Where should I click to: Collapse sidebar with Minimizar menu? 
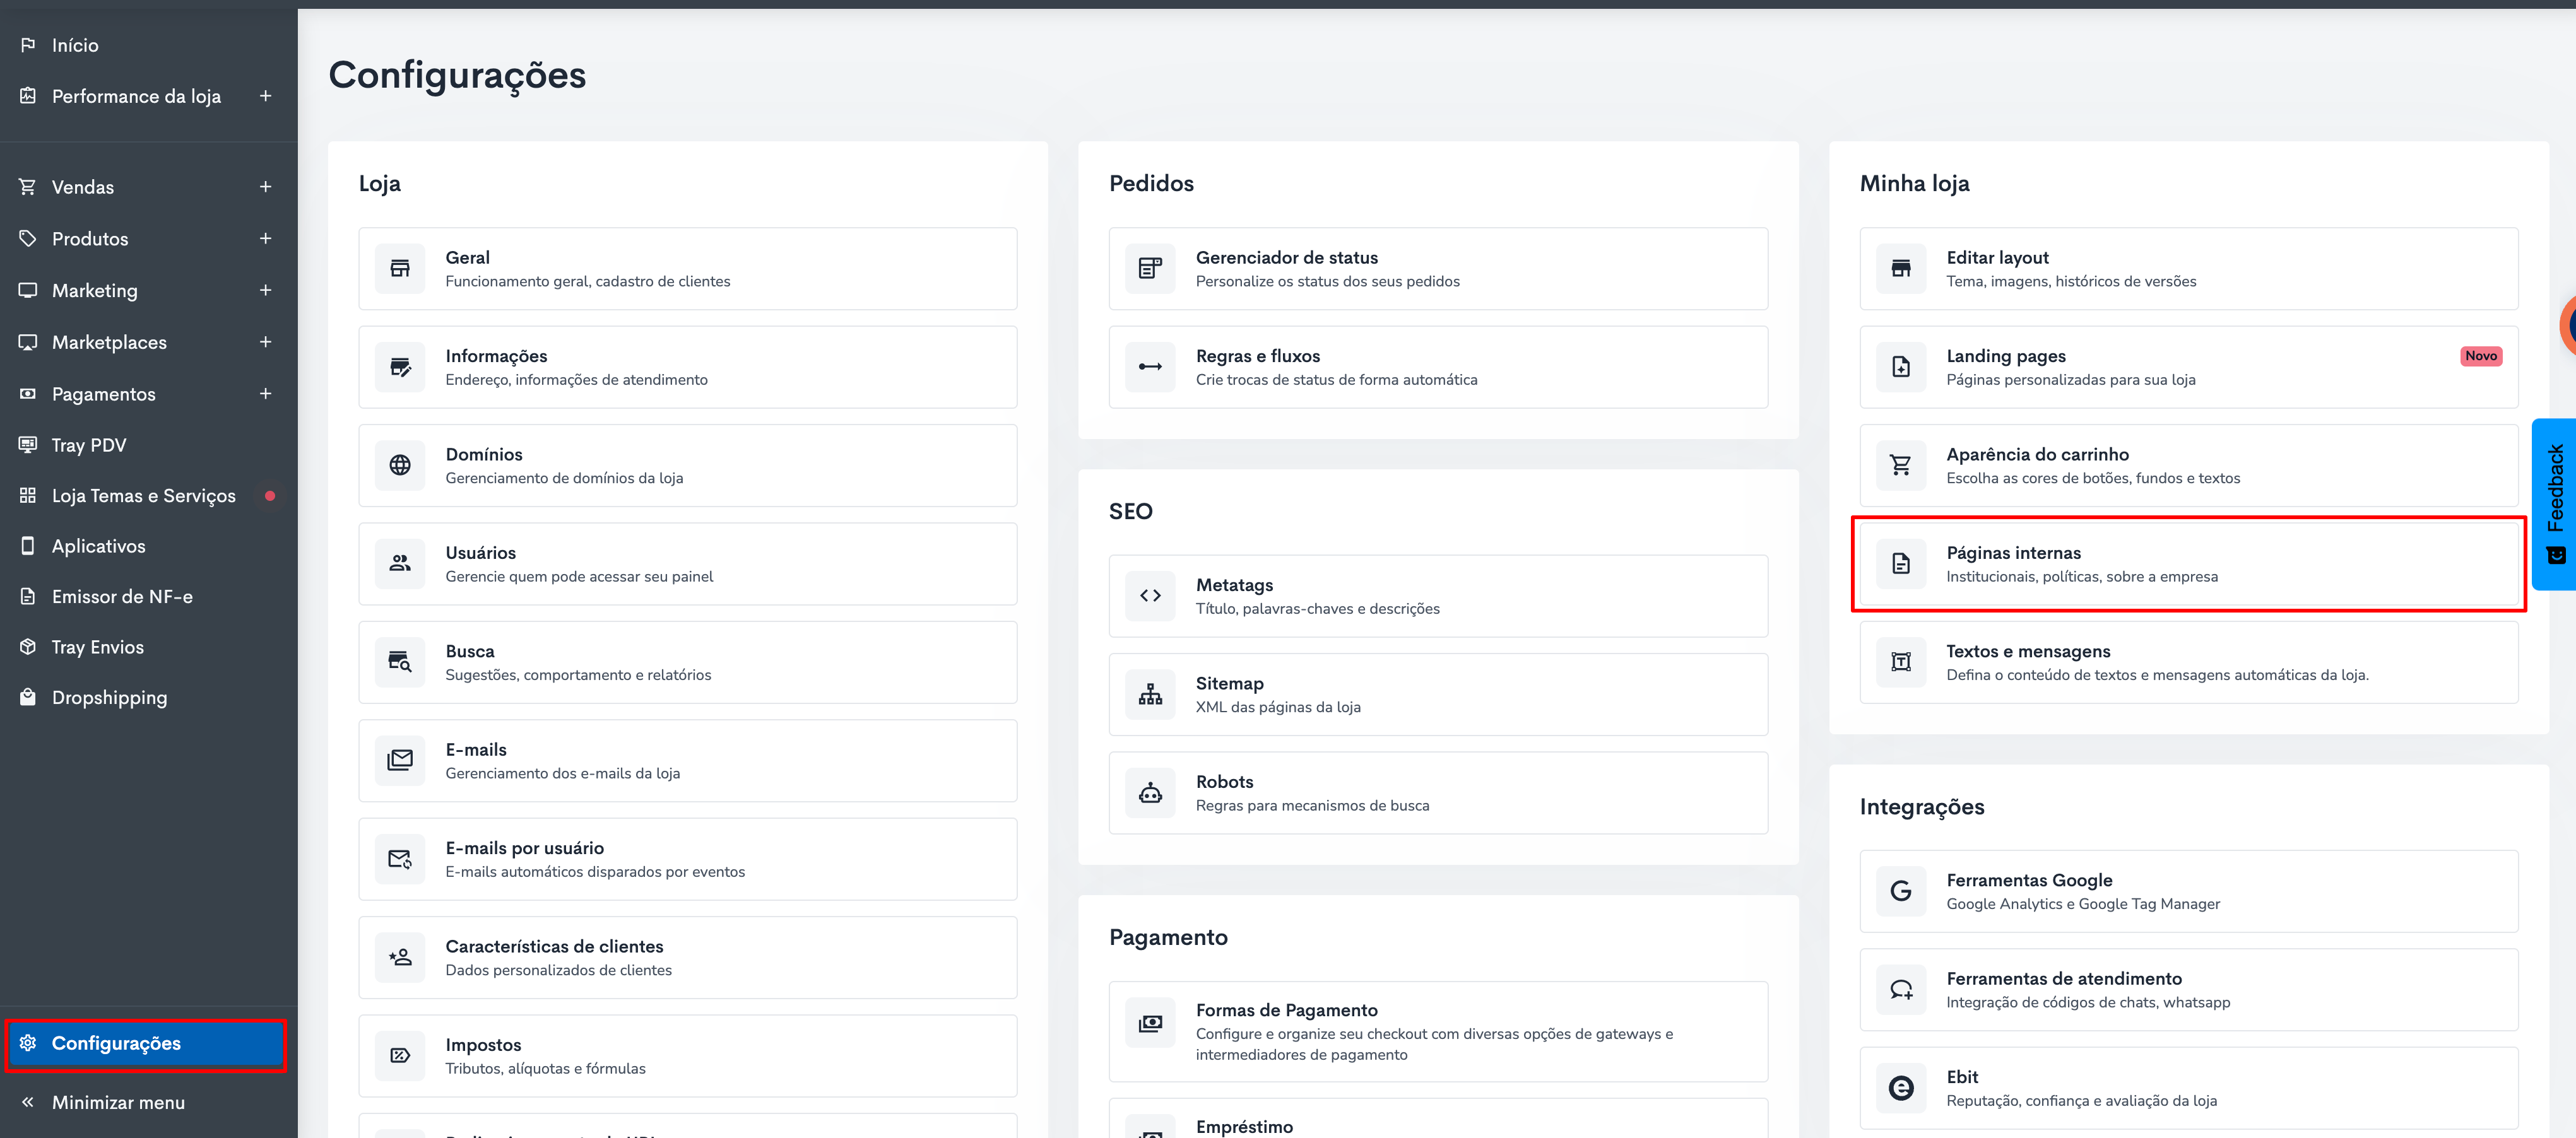118,1102
